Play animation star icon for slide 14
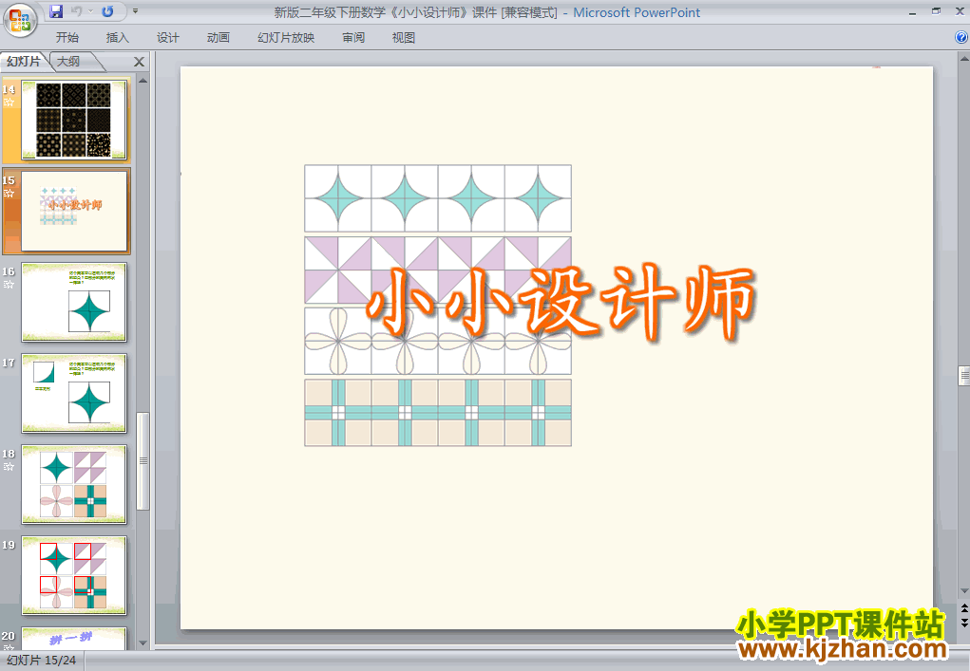 (x=9, y=103)
